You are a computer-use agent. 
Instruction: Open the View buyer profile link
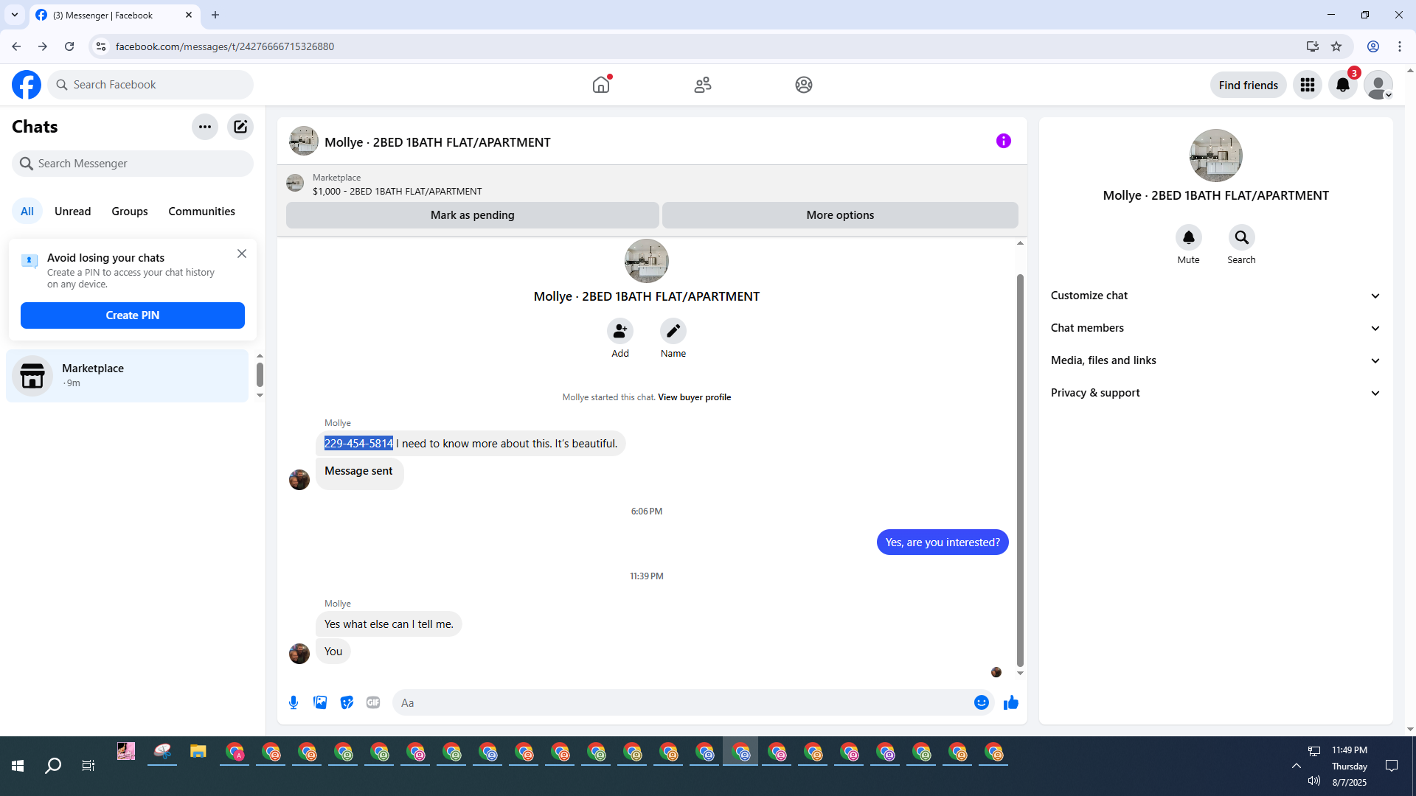694,397
